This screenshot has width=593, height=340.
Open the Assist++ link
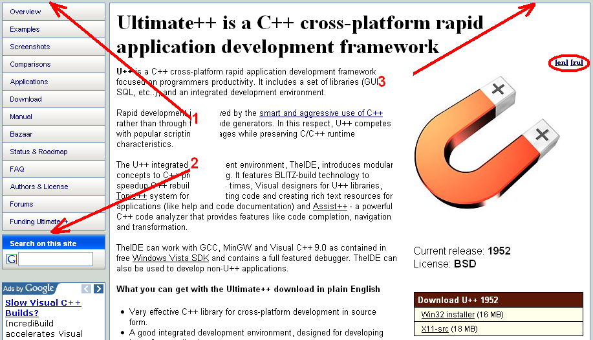click(x=330, y=207)
